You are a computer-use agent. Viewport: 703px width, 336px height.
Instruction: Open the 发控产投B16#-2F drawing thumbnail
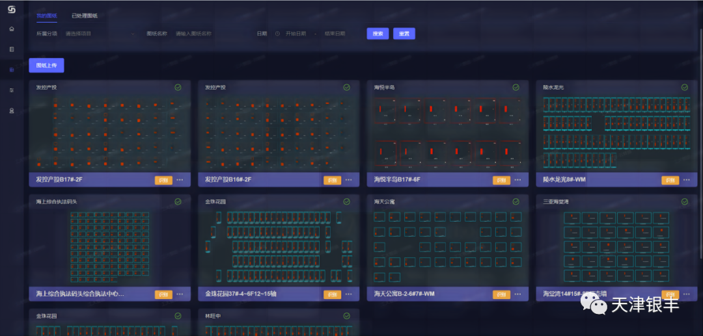(x=279, y=133)
